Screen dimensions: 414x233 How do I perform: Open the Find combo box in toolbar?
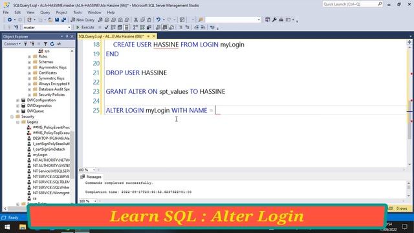click(233, 20)
